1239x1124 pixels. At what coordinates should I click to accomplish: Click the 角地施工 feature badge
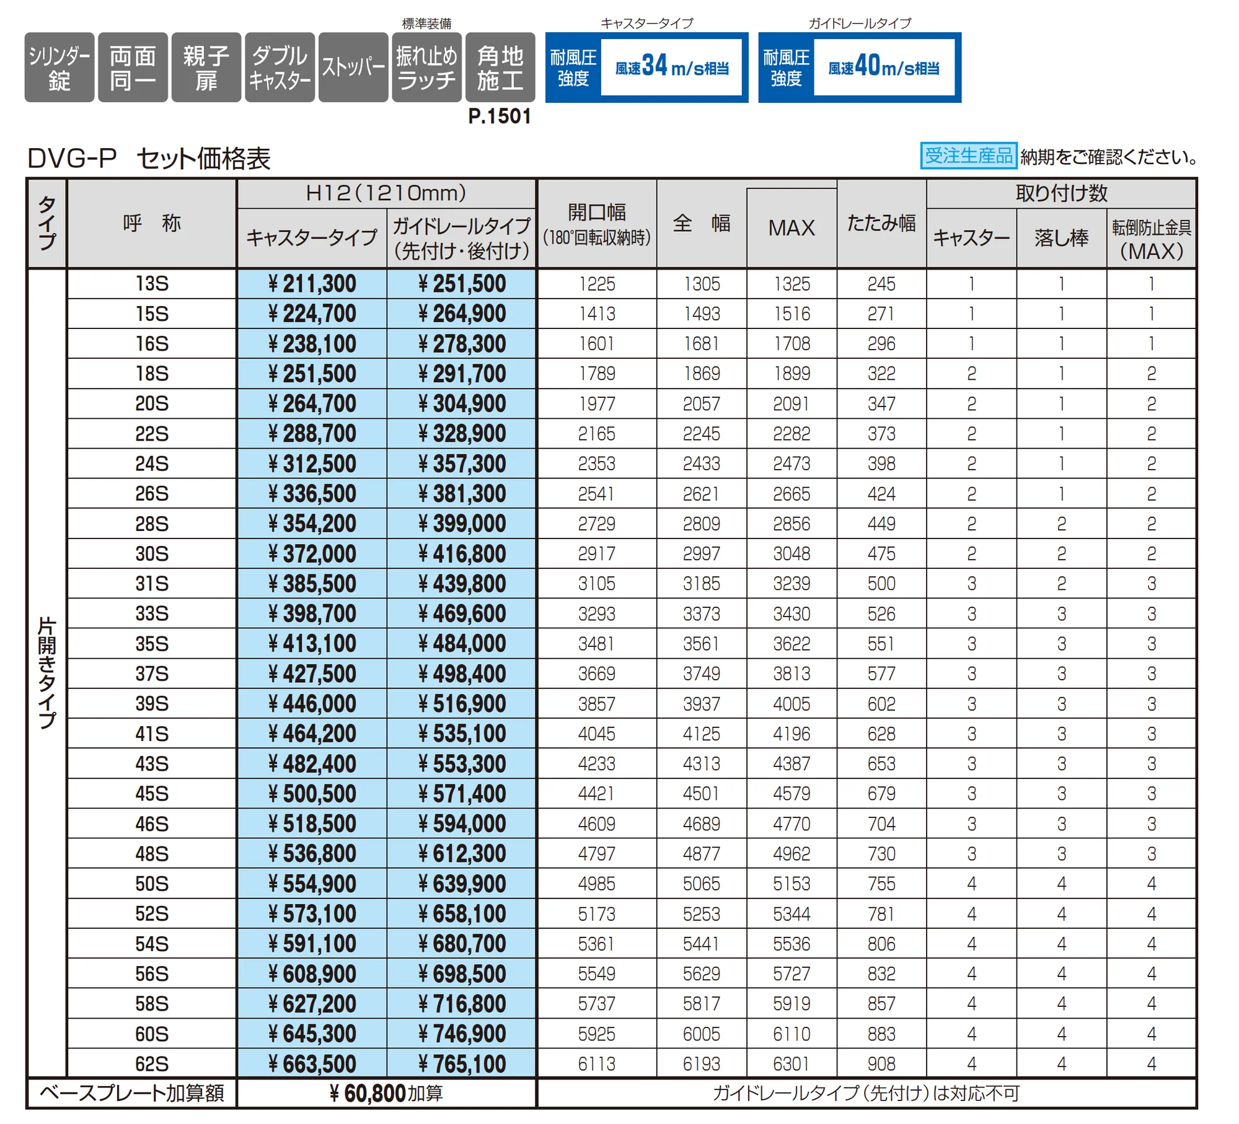click(500, 68)
